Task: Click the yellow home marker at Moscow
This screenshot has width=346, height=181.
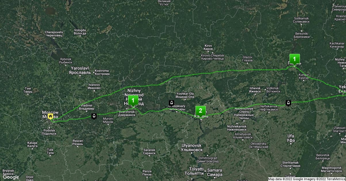Action: (50, 116)
